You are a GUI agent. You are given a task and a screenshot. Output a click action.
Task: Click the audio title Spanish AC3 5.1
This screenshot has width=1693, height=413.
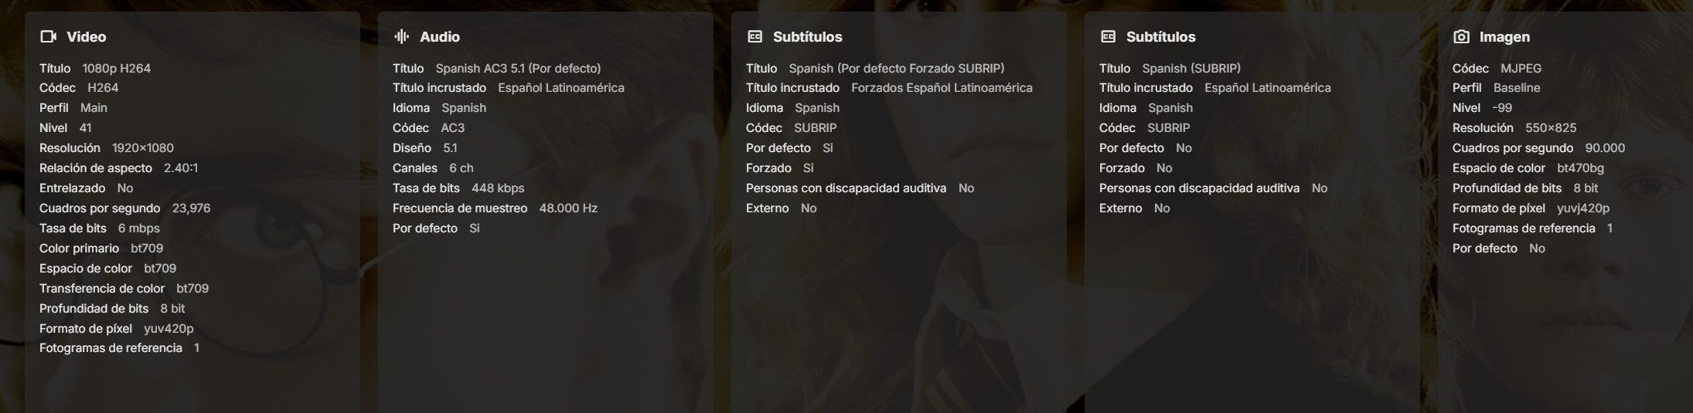click(517, 69)
